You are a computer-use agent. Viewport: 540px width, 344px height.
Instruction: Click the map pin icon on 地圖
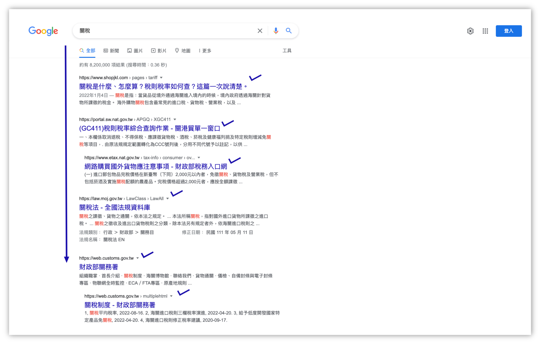pyautogui.click(x=177, y=50)
